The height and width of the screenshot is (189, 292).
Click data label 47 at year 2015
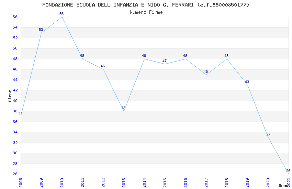(x=165, y=61)
